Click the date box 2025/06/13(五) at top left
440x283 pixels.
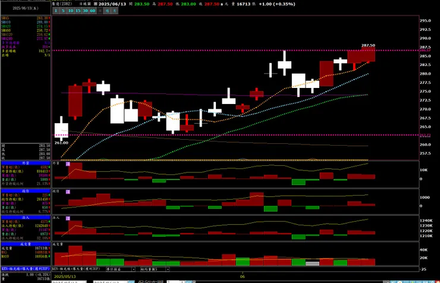point(26,8)
